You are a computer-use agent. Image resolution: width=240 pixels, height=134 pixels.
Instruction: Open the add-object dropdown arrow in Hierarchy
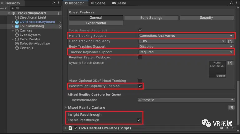6,8
